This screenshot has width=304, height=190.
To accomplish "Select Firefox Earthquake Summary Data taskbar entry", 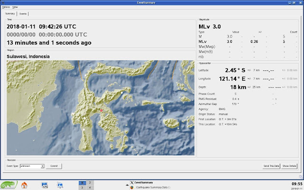I will pyautogui.click(x=151, y=188).
